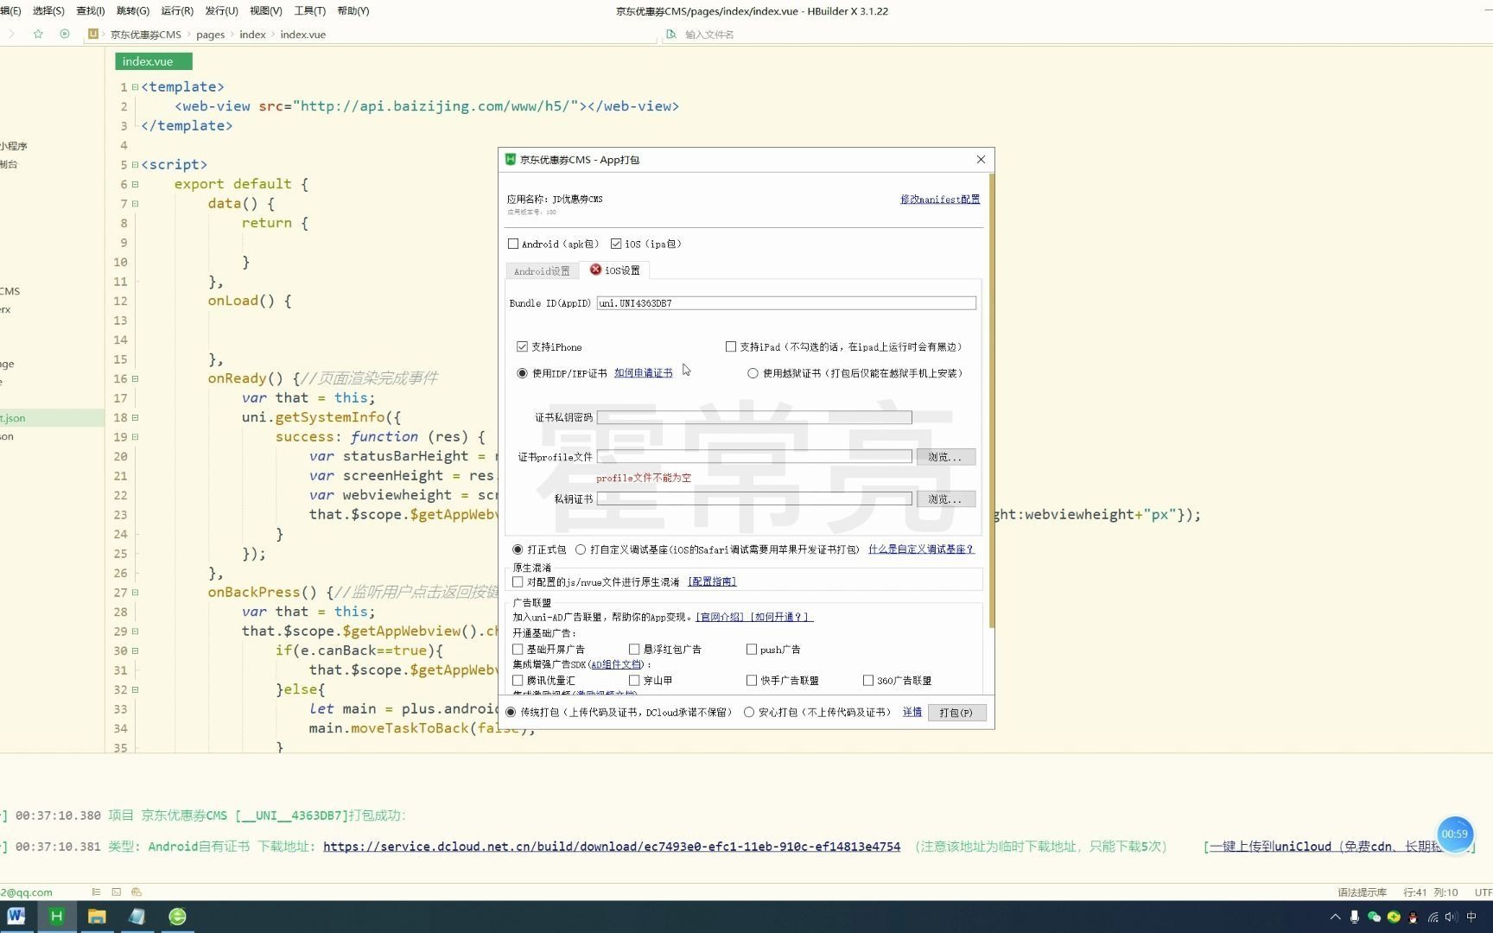The width and height of the screenshot is (1493, 933).
Task: Switch to the Android设置 tab
Action: tap(542, 271)
